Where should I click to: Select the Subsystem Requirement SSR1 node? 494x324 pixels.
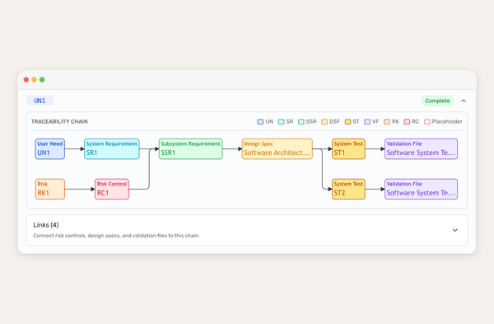click(x=191, y=149)
